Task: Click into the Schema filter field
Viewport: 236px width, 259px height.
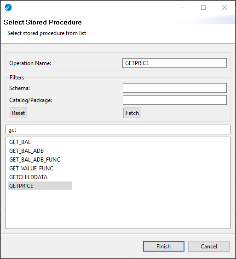Action: tap(175, 88)
